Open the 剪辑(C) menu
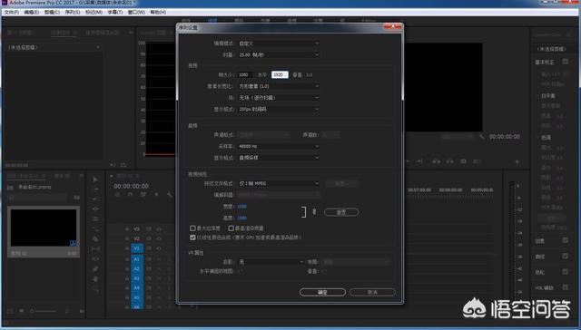Viewport: 581px width, 330px height. tap(52, 12)
